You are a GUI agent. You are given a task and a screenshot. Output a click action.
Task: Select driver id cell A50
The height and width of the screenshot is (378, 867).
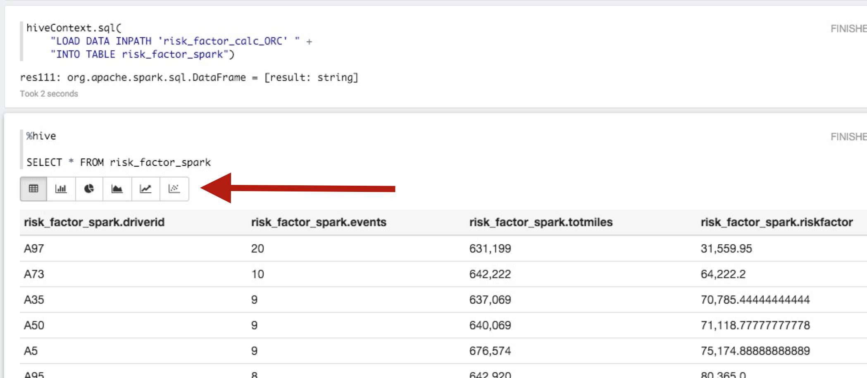point(34,325)
